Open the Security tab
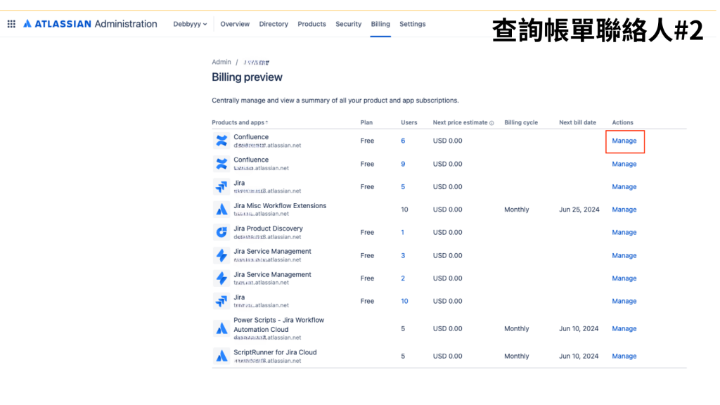 (349, 24)
